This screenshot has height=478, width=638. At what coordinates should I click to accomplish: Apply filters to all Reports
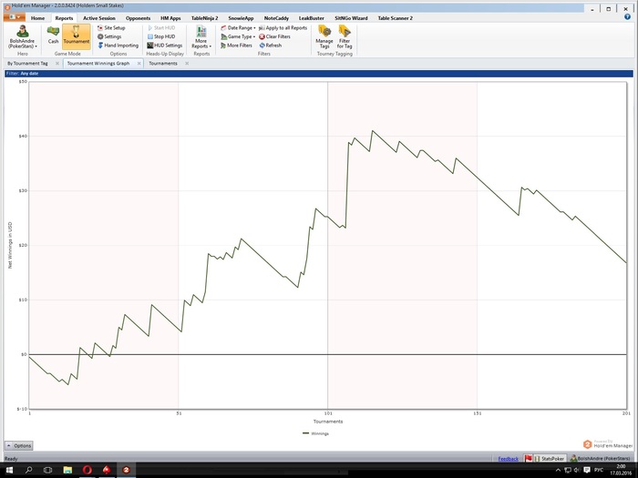283,27
